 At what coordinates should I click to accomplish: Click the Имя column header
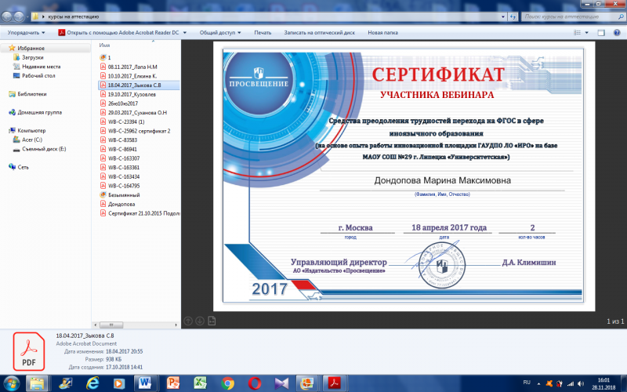tap(105, 45)
